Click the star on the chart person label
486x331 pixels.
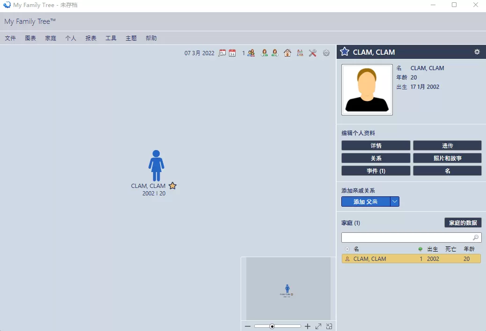[172, 186]
